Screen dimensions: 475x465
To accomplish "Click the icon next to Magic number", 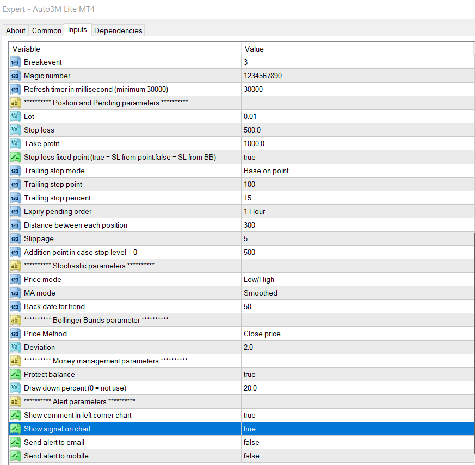I will (x=15, y=76).
